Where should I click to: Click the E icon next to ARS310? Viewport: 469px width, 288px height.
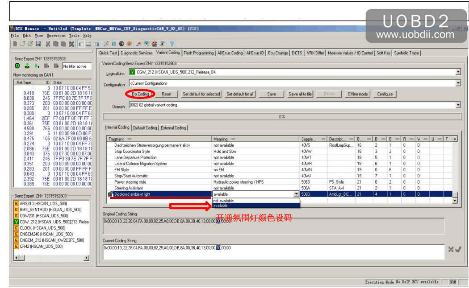pyautogui.click(x=17, y=204)
